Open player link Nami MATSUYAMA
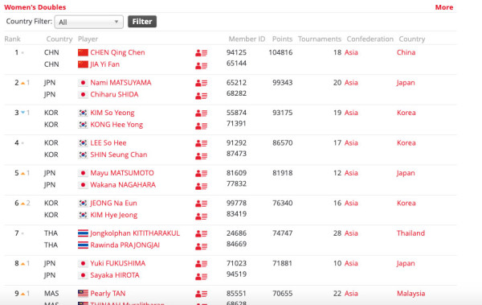This screenshot has height=305, width=482. (120, 83)
